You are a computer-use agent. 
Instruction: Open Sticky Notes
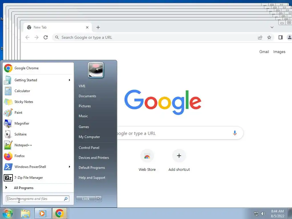pos(38,102)
